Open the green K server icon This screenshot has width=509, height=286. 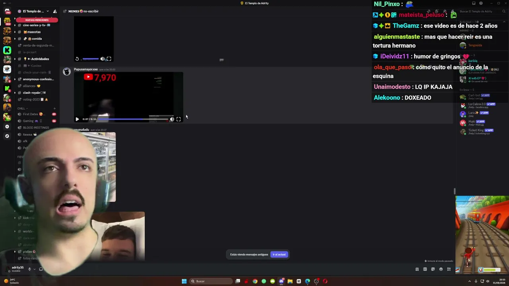point(7,50)
